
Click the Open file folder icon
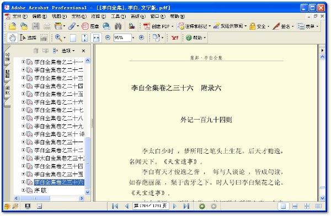pyautogui.click(x=13, y=26)
